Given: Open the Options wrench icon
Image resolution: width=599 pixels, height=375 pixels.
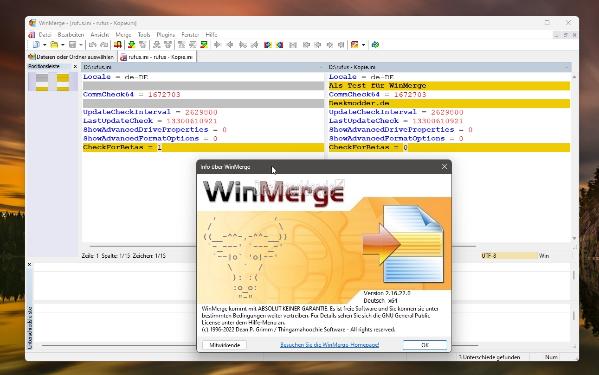Looking at the screenshot, I should pyautogui.click(x=355, y=45).
